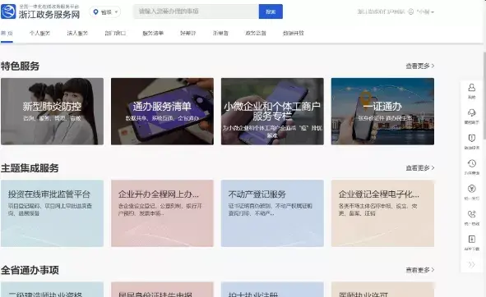The width and height of the screenshot is (486, 297).
Task: Open the 新型肺炎防控 feature card
Action: [52, 112]
